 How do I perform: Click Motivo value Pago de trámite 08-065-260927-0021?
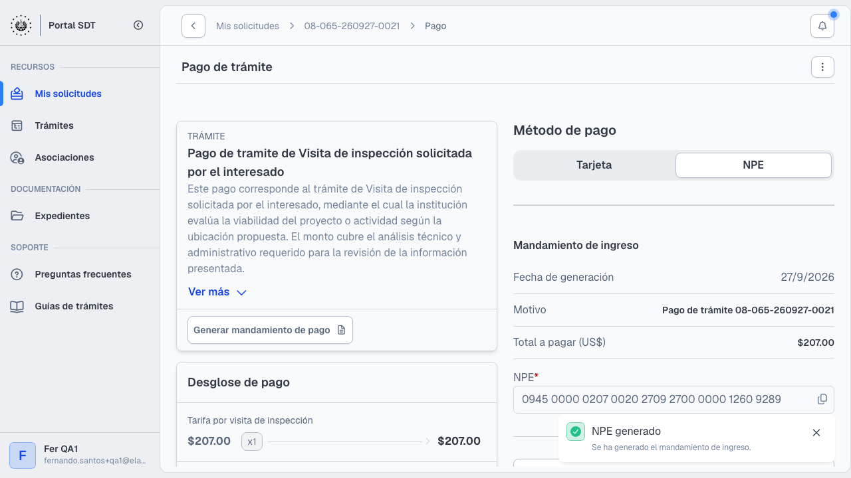(748, 310)
